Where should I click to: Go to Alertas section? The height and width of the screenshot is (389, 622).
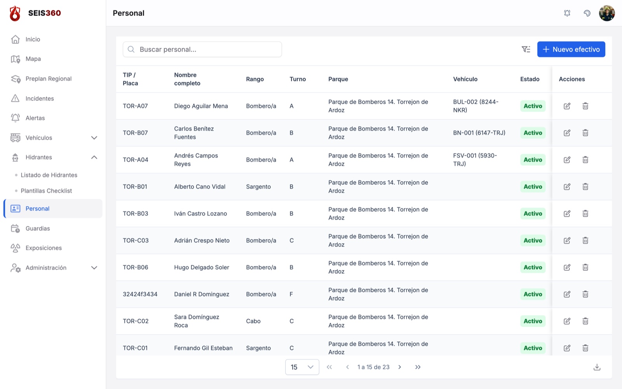pyautogui.click(x=53, y=118)
